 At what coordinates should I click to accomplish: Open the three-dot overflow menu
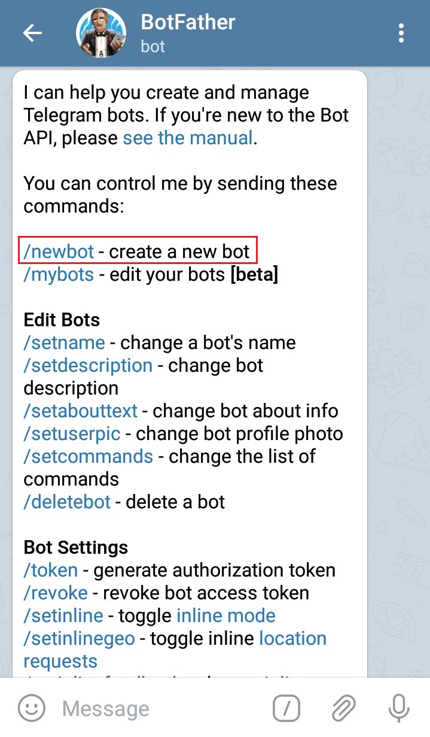click(401, 33)
